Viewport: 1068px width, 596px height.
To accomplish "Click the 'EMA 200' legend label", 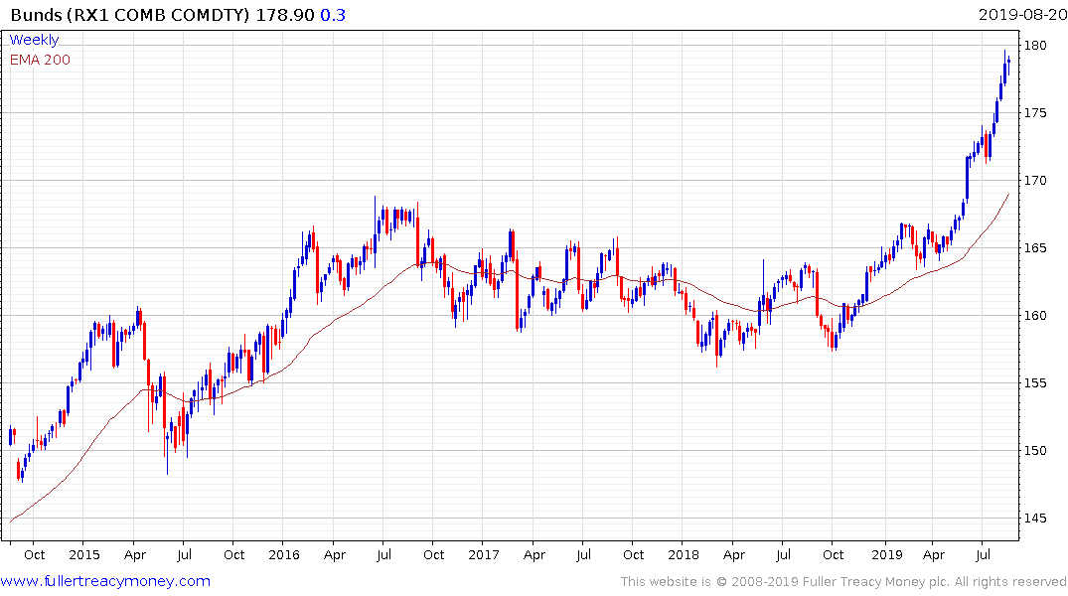I will (40, 60).
